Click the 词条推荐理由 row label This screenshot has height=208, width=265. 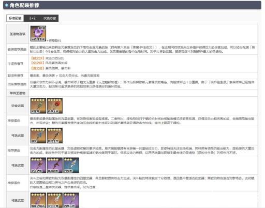point(17,84)
